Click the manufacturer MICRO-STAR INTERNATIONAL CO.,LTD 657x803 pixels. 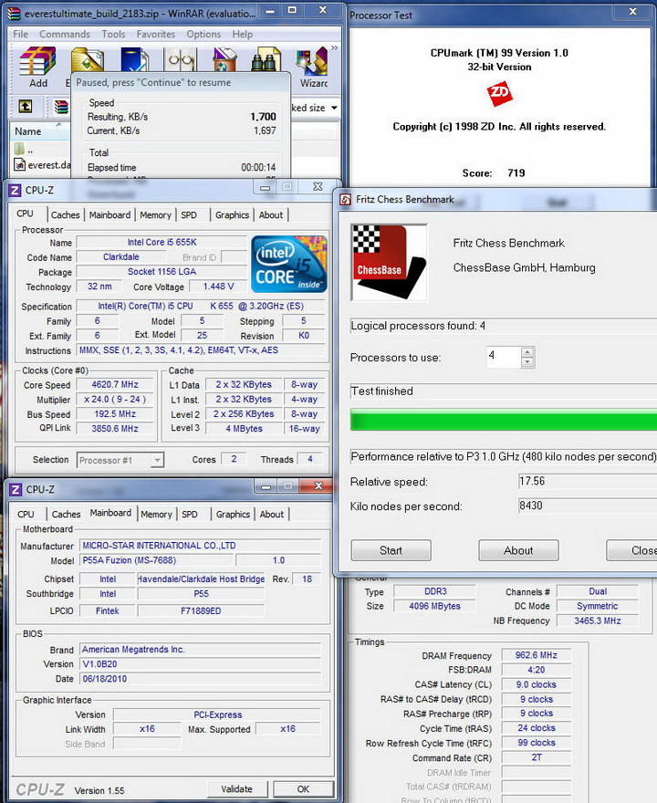coord(201,546)
